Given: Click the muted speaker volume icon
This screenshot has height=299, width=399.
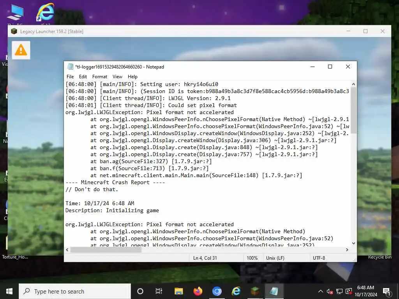Looking at the screenshot, I should [x=330, y=291].
